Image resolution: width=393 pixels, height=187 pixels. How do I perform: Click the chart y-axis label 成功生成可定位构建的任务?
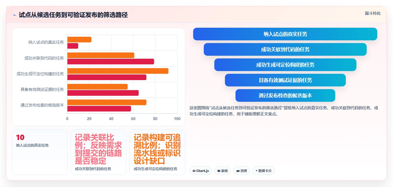point(40,74)
